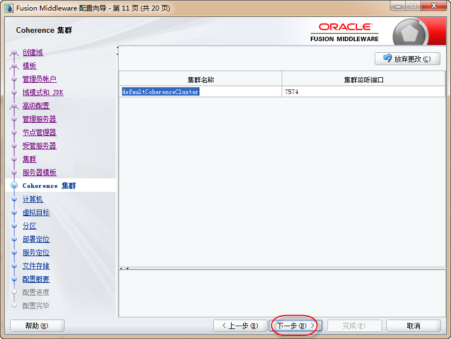
Task: Click the 集群名称 column header
Action: click(200, 79)
